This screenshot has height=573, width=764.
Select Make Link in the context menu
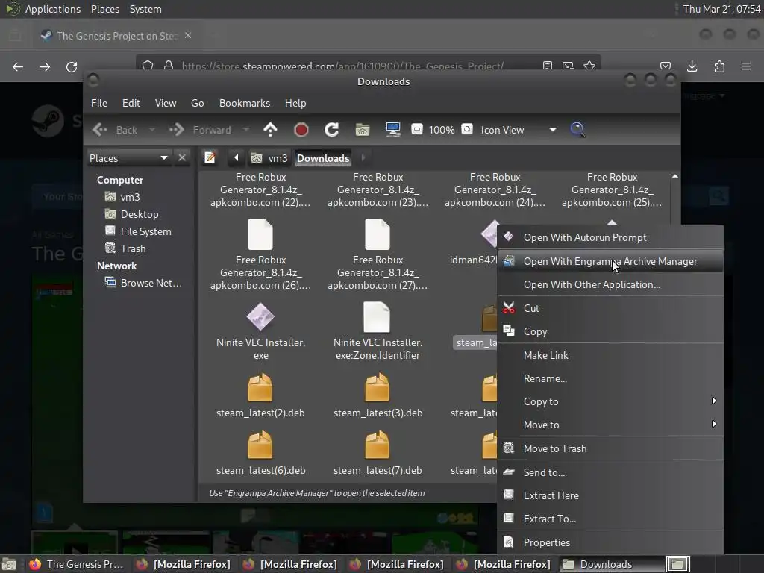pos(610,355)
